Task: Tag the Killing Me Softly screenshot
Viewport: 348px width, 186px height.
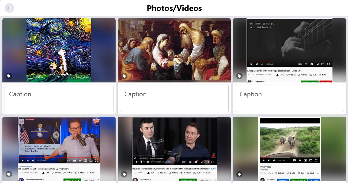Action: [239, 76]
